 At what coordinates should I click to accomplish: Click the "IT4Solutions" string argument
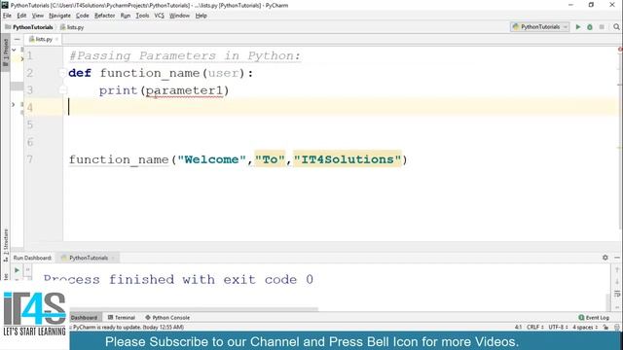click(348, 159)
